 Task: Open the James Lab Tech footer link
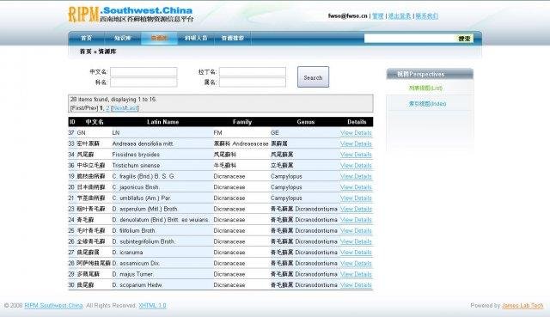pyautogui.click(x=522, y=306)
